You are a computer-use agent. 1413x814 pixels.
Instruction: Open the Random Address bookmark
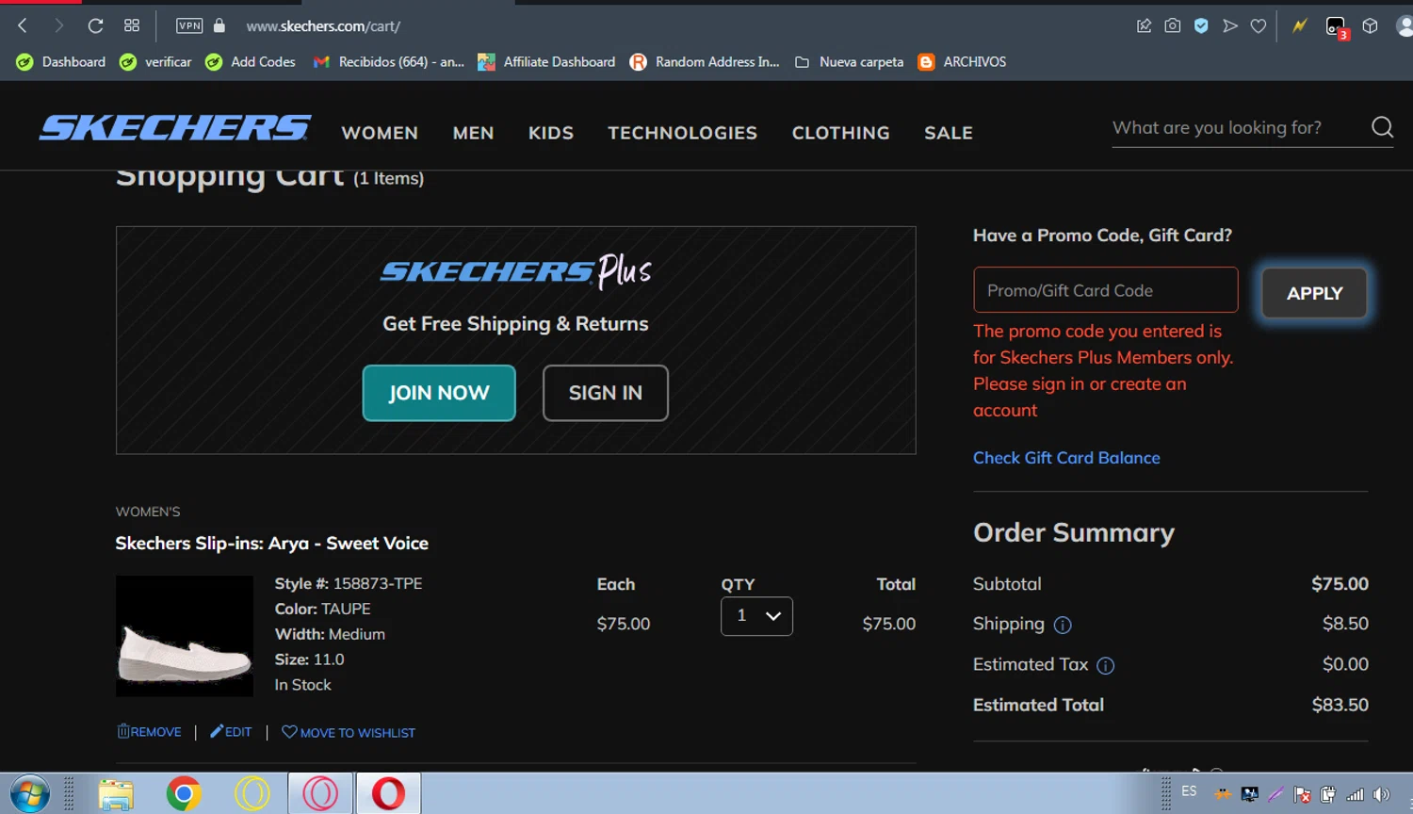click(x=705, y=61)
